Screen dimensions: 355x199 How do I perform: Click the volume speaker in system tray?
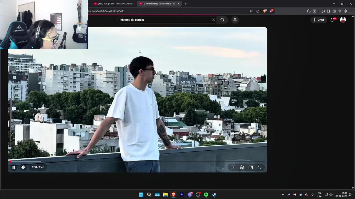coord(331,195)
